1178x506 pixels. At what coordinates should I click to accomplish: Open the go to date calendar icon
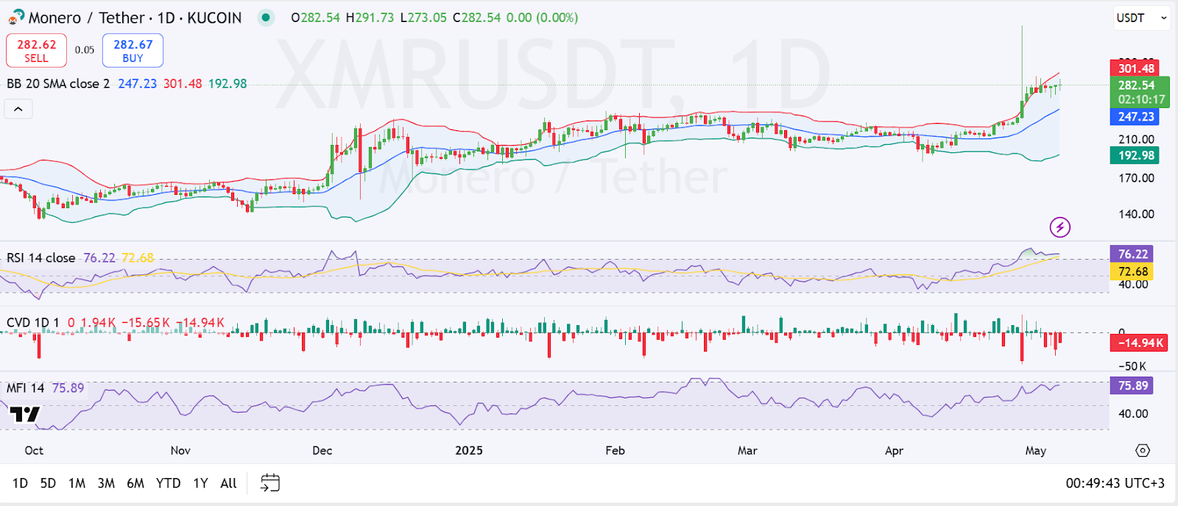pyautogui.click(x=270, y=482)
